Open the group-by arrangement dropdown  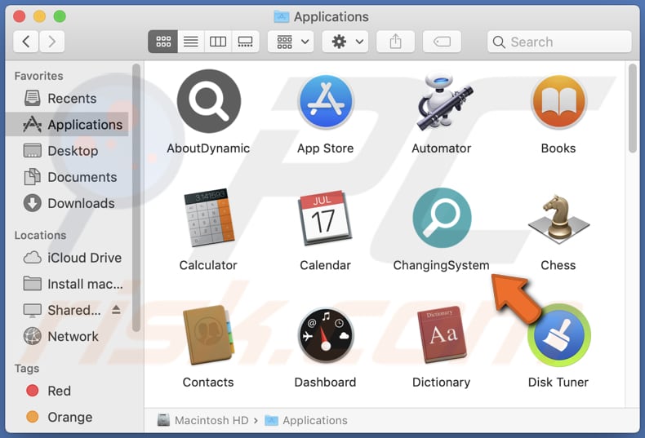291,42
